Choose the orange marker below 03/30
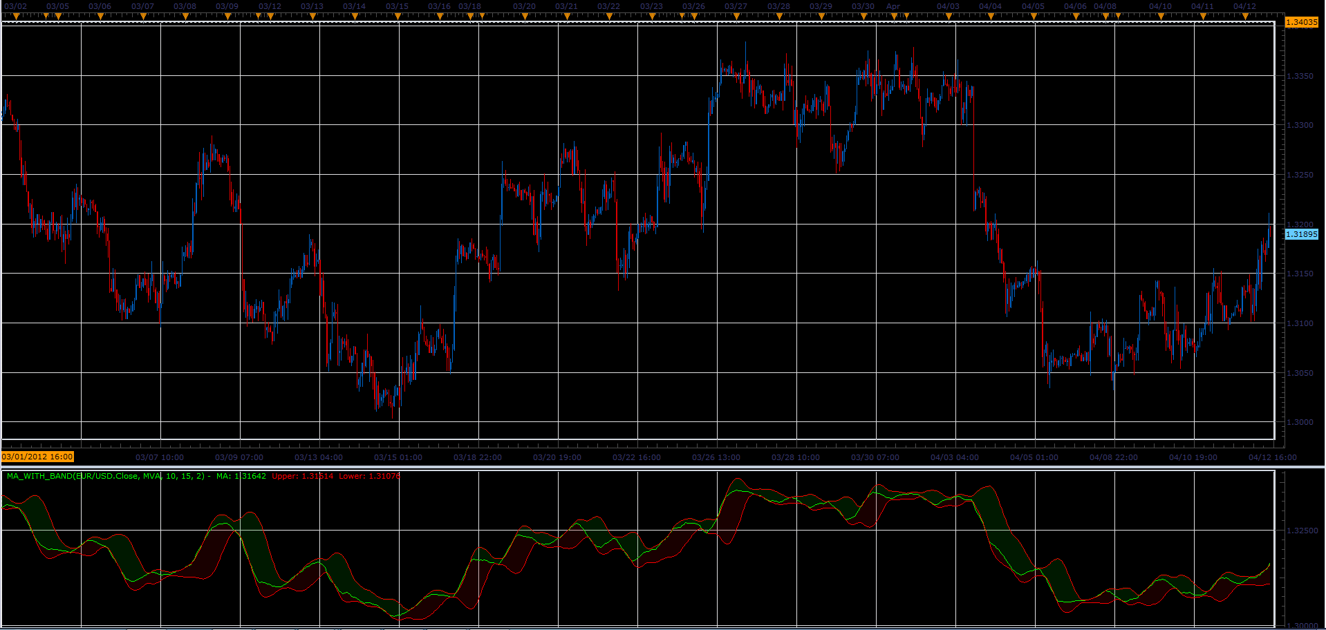Image resolution: width=1326 pixels, height=630 pixels. (x=863, y=17)
